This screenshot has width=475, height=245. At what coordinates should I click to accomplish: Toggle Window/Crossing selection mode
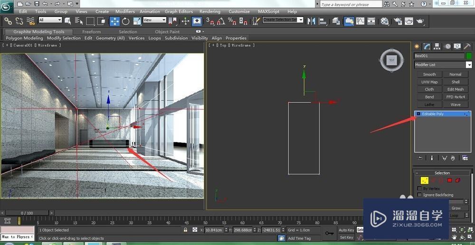click(101, 21)
